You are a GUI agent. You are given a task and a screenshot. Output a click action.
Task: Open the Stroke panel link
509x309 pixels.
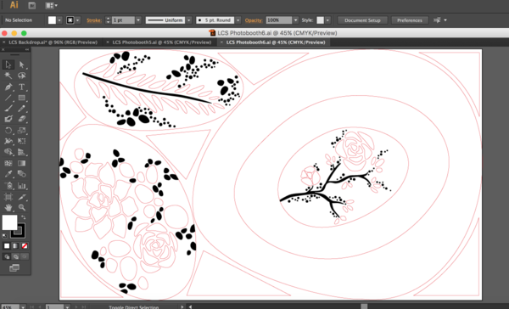(94, 20)
